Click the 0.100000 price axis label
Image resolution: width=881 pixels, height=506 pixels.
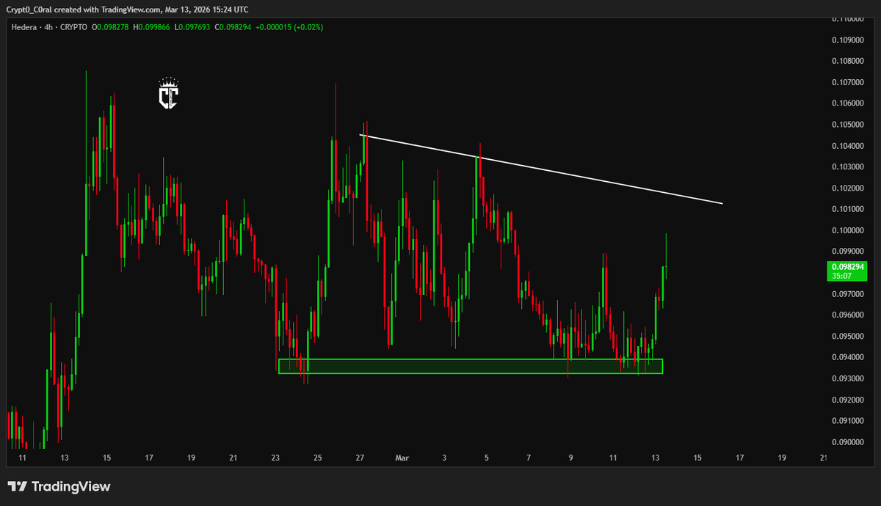pos(846,230)
